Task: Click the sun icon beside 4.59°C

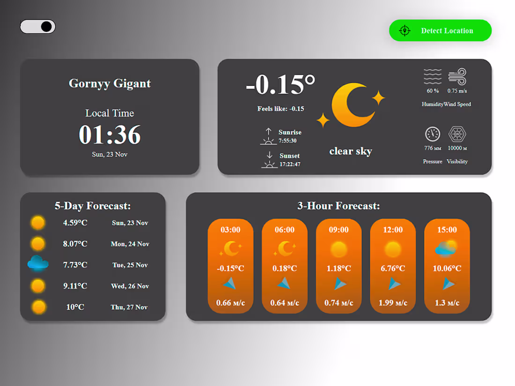Action: pos(37,222)
